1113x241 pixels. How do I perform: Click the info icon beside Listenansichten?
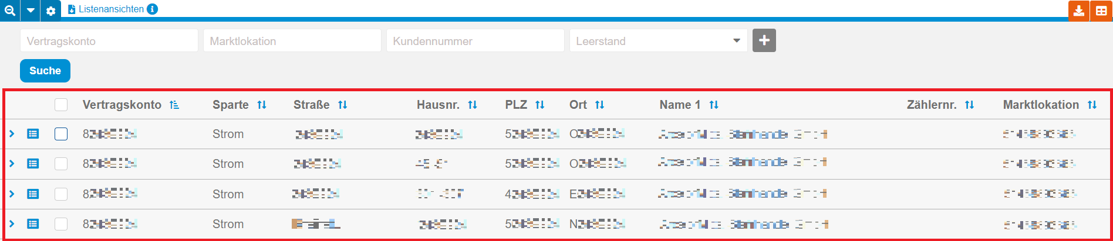click(x=152, y=9)
